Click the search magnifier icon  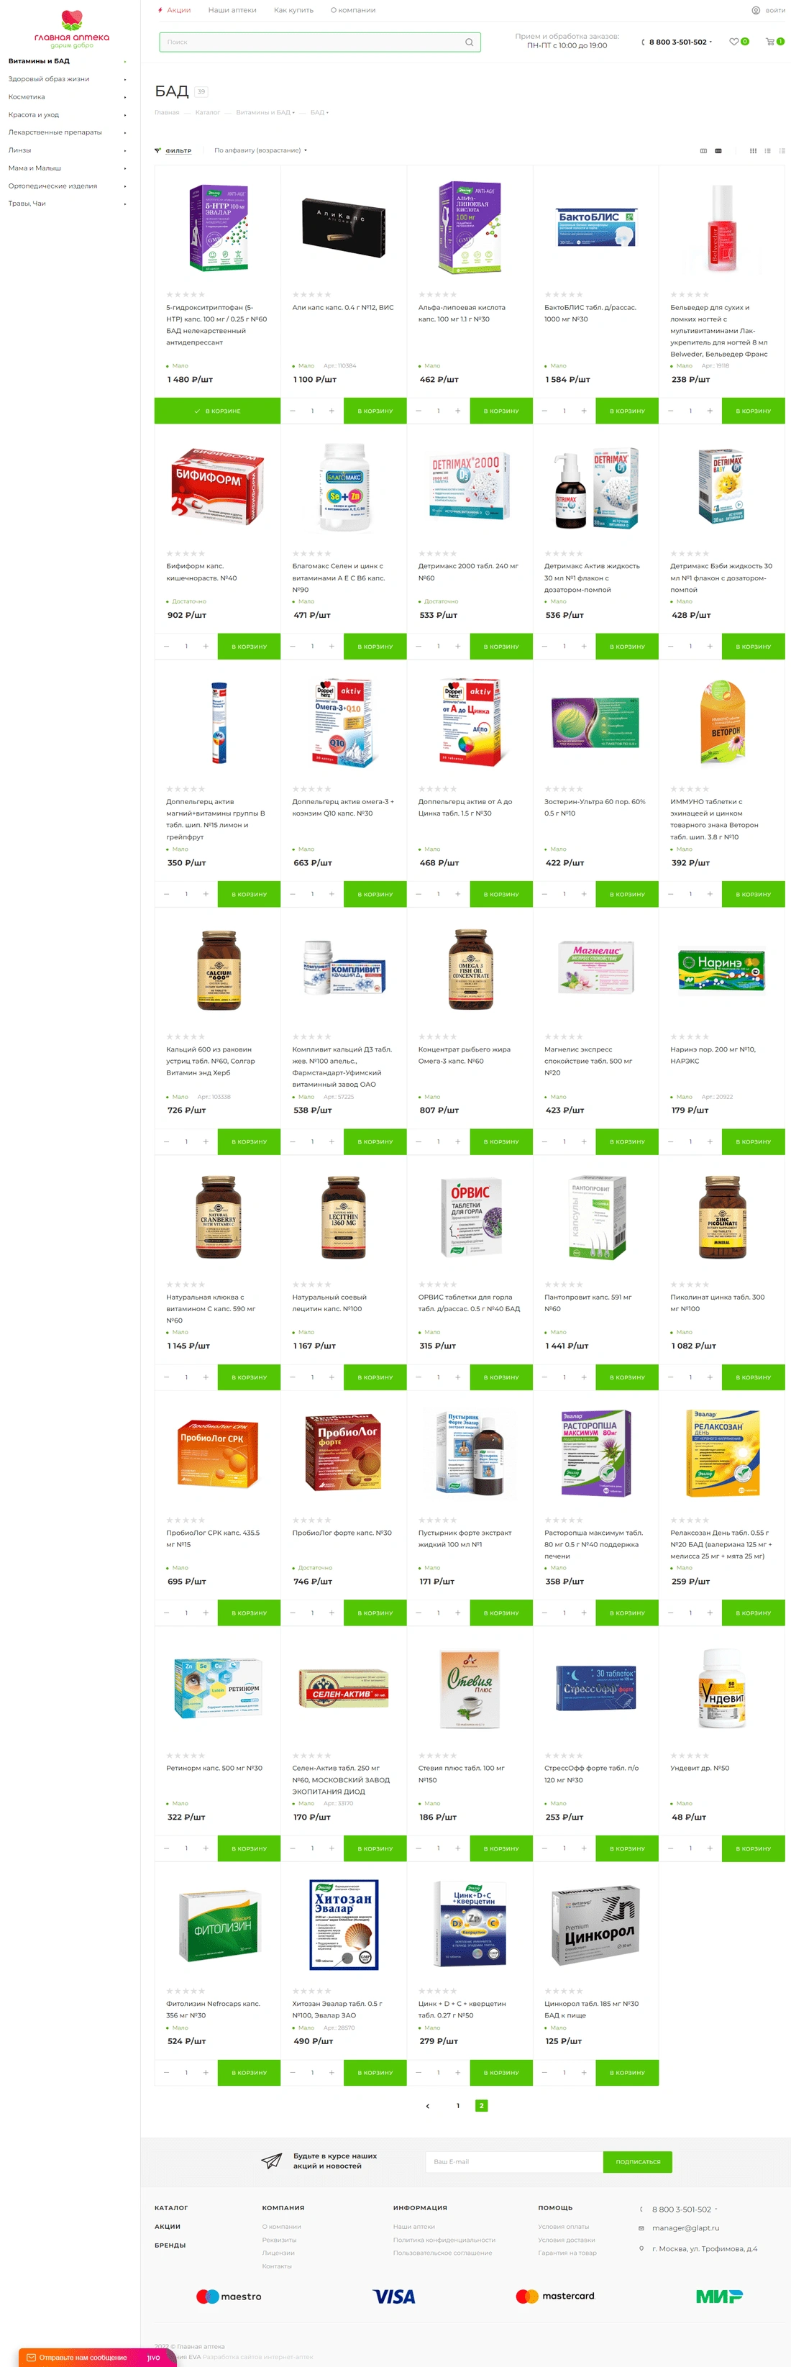[469, 42]
